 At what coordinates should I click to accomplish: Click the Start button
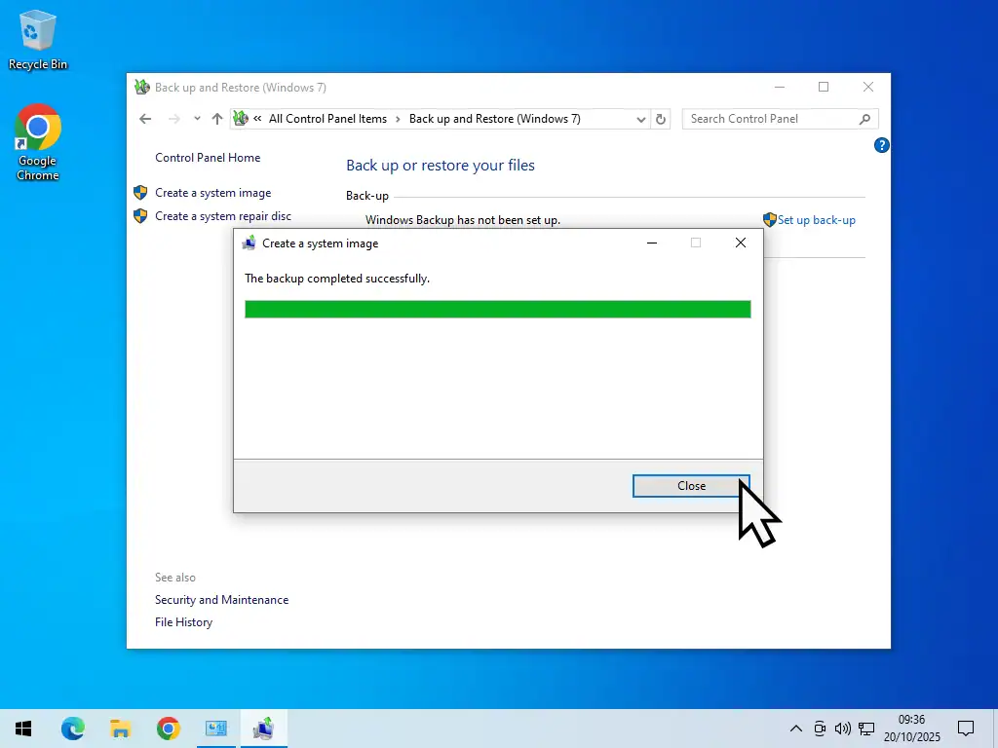pyautogui.click(x=22, y=728)
